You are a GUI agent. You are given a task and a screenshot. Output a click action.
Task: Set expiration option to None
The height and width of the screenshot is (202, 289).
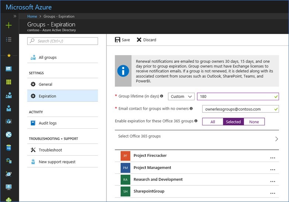[x=254, y=122]
